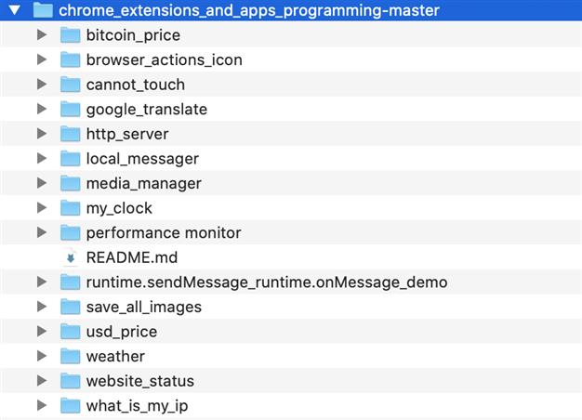Expand the weather folder triangle
The image size is (582, 420).
(x=42, y=356)
